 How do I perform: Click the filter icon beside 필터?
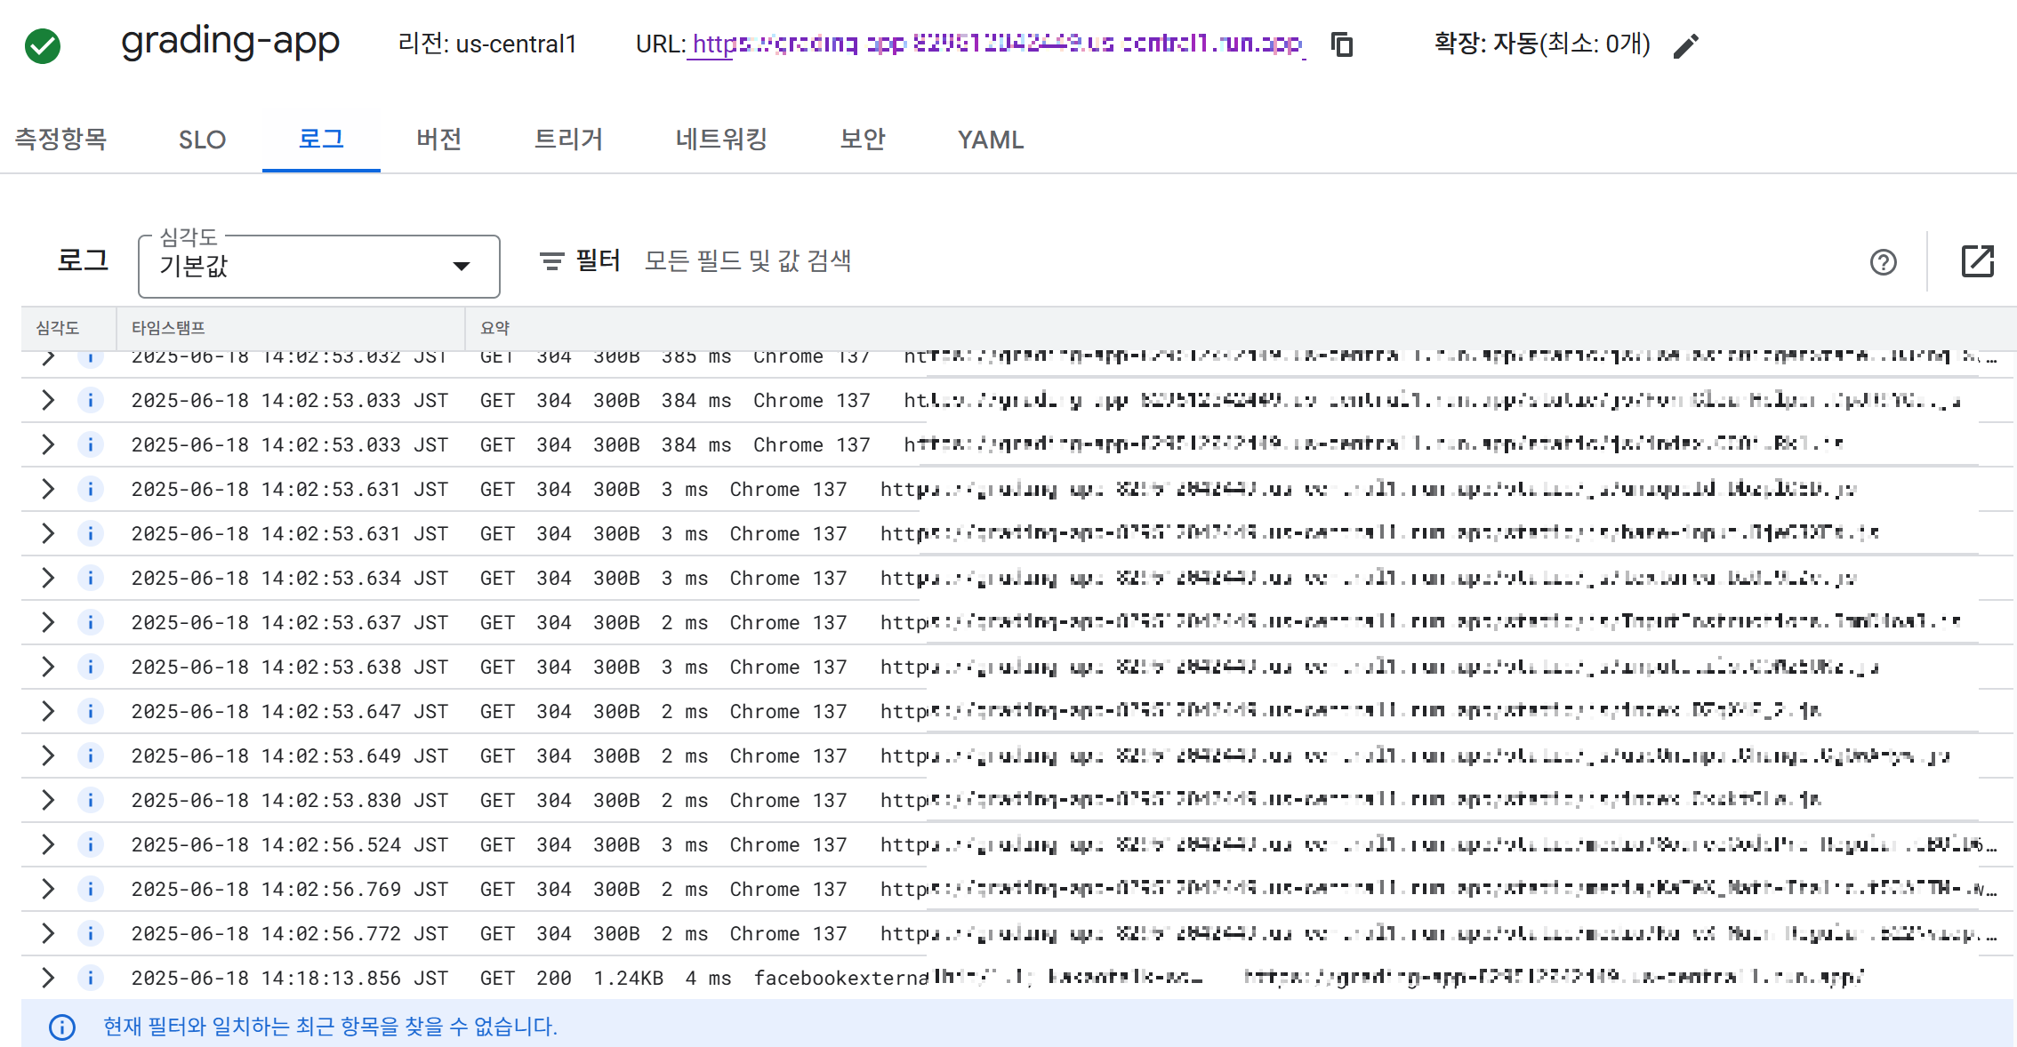coord(551,261)
